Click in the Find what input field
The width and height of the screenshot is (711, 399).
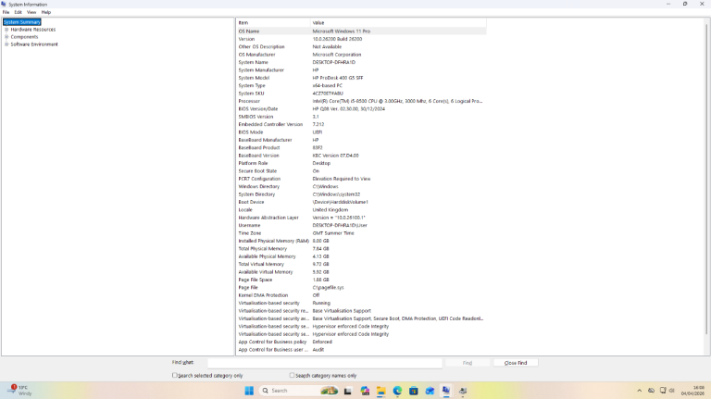[x=324, y=363]
